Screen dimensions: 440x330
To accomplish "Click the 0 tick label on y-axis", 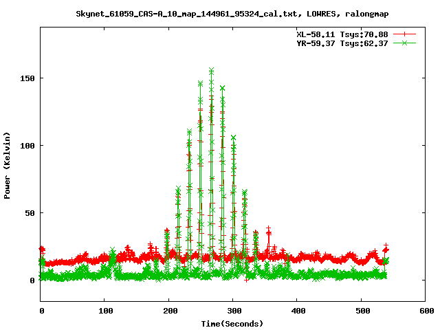I will tap(32, 280).
